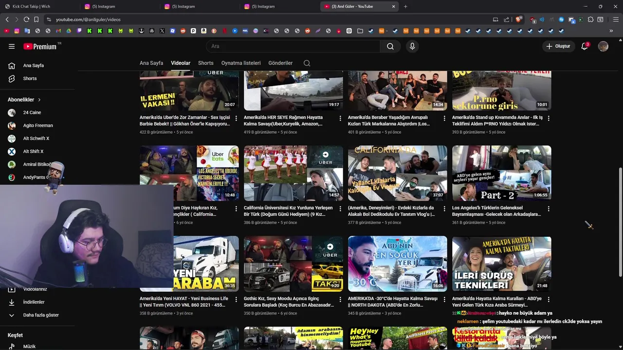Open options for Los Angeles'lı Türklerin Bayramlaşması video
Image resolution: width=623 pixels, height=350 pixels.
coord(549,209)
